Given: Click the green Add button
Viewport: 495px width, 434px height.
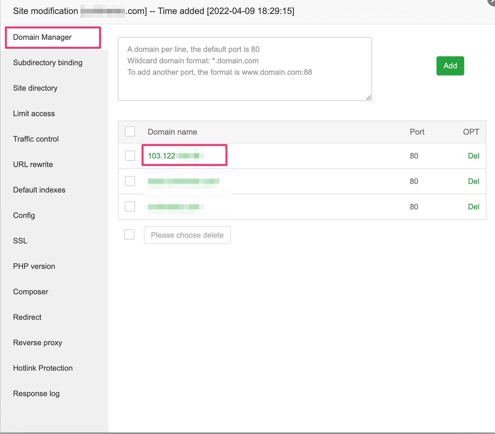Looking at the screenshot, I should coord(450,66).
